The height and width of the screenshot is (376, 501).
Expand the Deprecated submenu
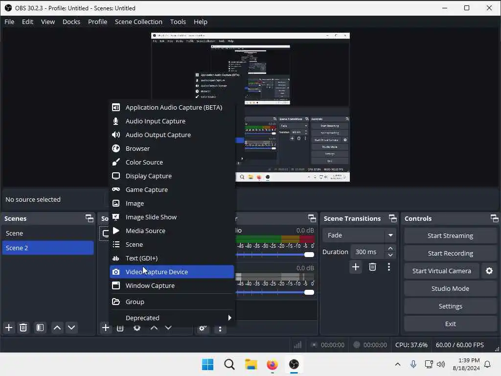[x=172, y=318]
